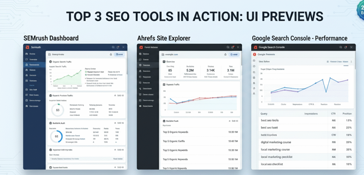Open the "digital marketing course" query row

point(306,142)
